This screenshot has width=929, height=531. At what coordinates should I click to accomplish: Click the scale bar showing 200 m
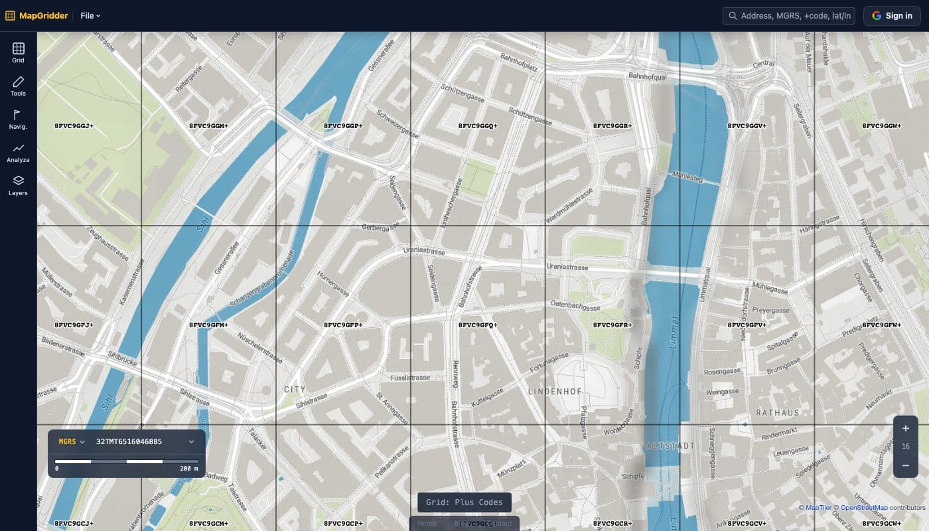click(127, 465)
